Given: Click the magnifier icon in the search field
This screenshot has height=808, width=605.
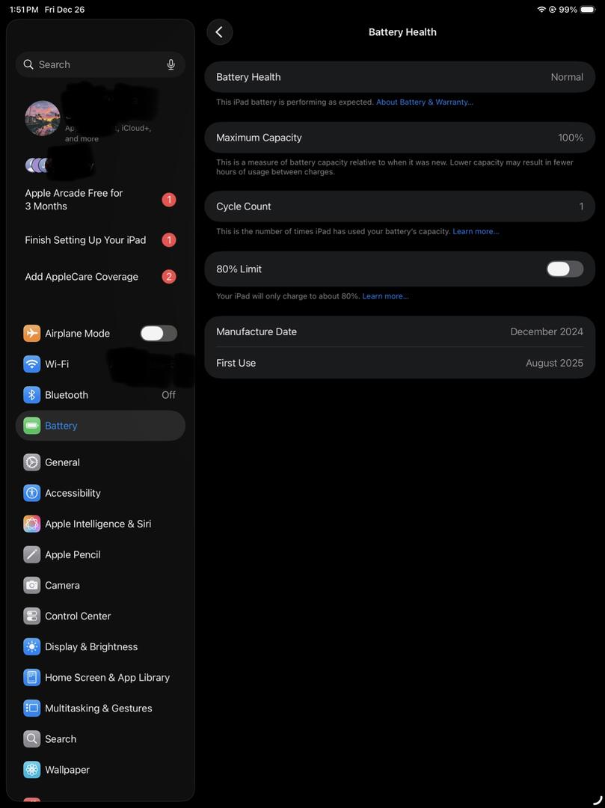Looking at the screenshot, I should coord(28,64).
